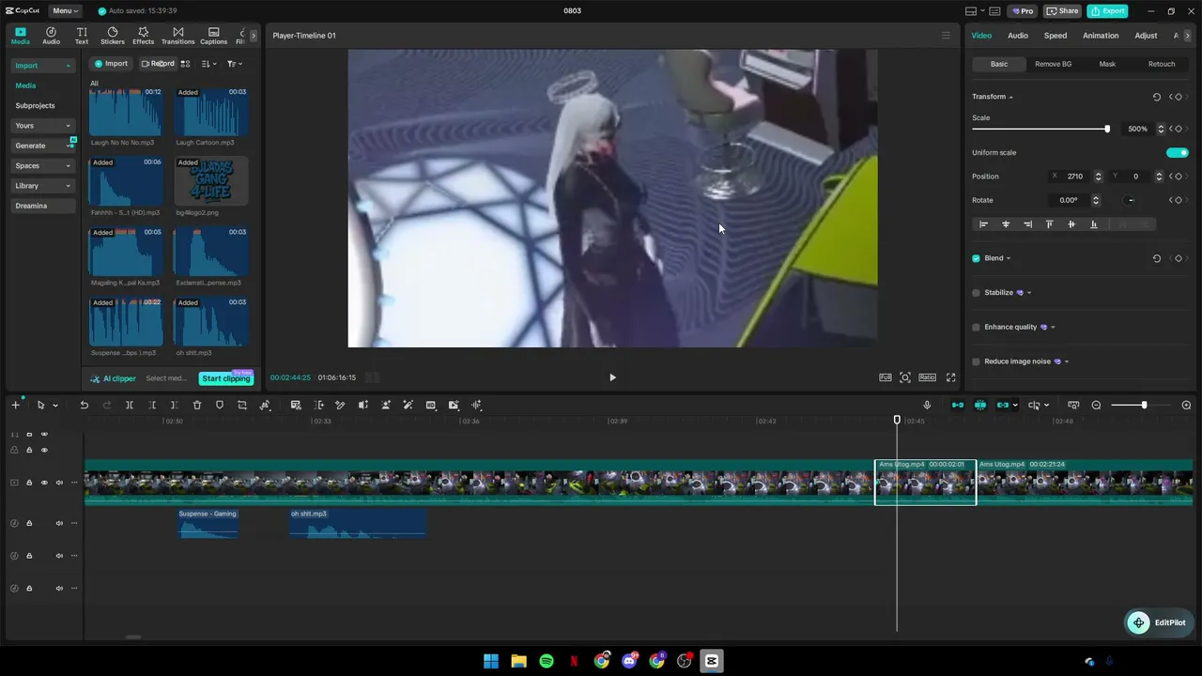Lock the main video track
The height and width of the screenshot is (676, 1202).
pyautogui.click(x=29, y=483)
